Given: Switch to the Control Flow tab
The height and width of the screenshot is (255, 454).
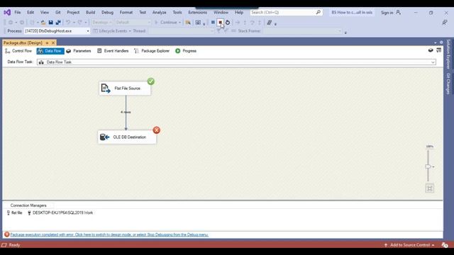Looking at the screenshot, I should click(x=18, y=51).
